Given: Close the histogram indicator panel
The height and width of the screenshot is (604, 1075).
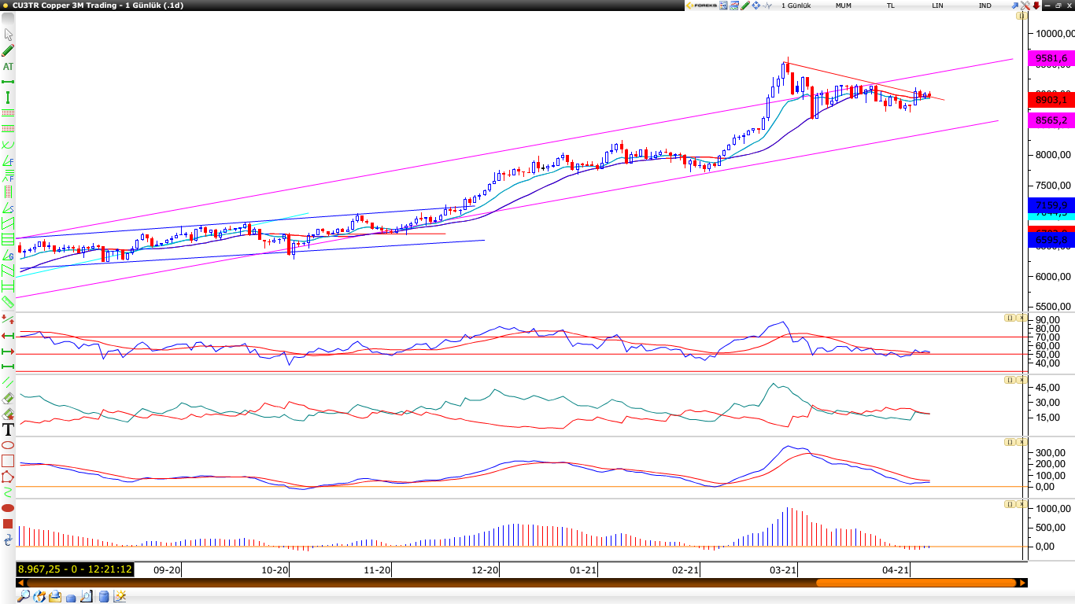Looking at the screenshot, I should coord(1021,504).
